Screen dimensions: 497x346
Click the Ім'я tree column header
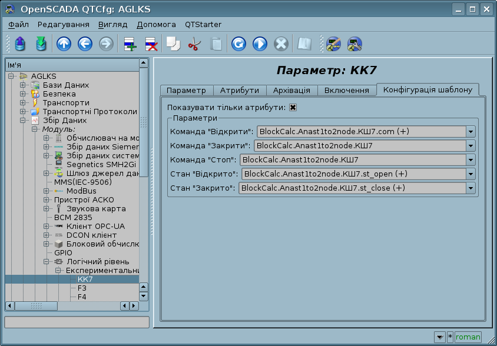coord(72,65)
